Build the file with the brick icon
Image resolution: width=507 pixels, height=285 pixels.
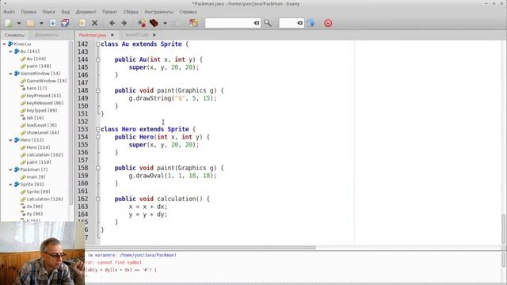(x=154, y=23)
